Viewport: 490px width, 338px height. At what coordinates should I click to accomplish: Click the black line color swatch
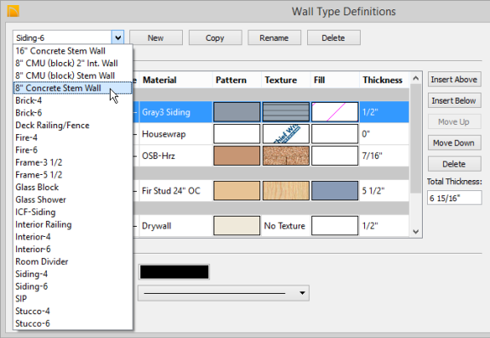pyautogui.click(x=174, y=272)
